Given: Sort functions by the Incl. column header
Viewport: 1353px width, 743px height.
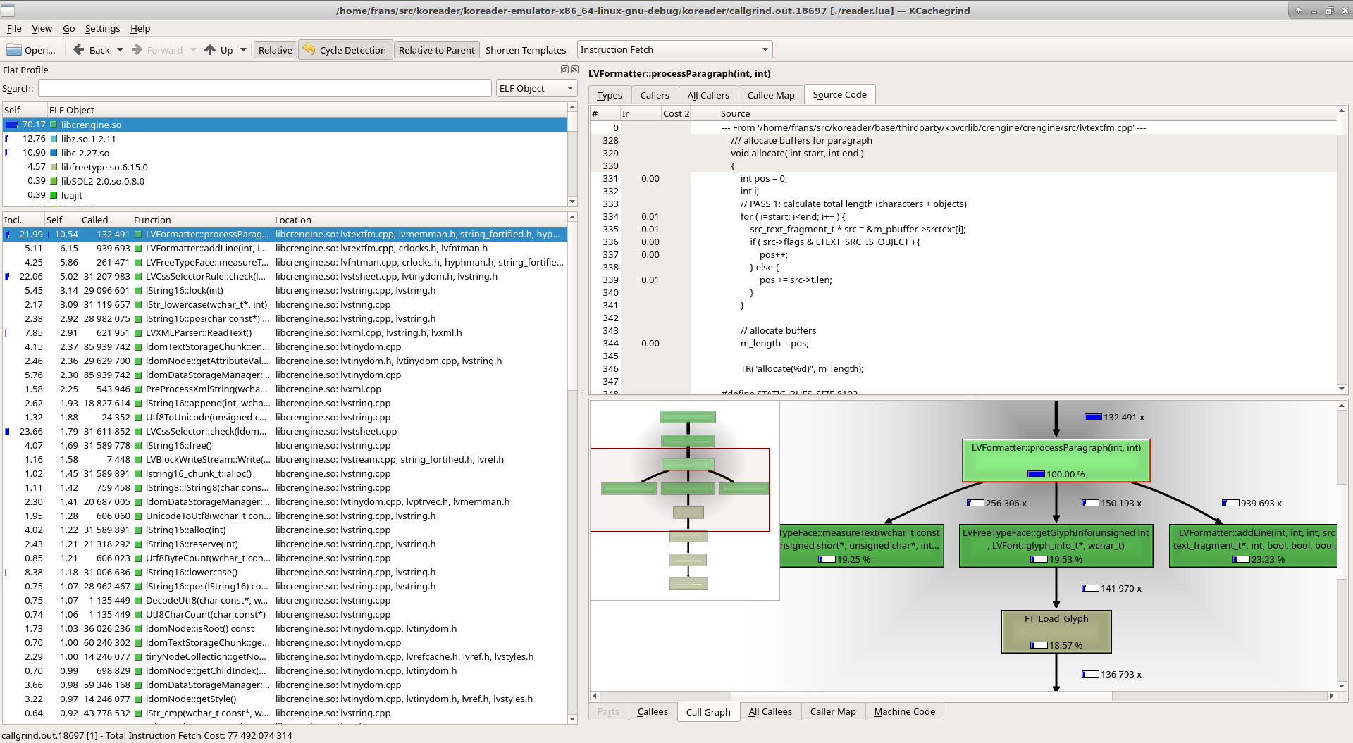Looking at the screenshot, I should [23, 220].
